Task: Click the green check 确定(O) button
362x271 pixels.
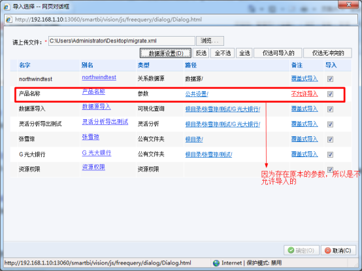Action: coord(301,250)
